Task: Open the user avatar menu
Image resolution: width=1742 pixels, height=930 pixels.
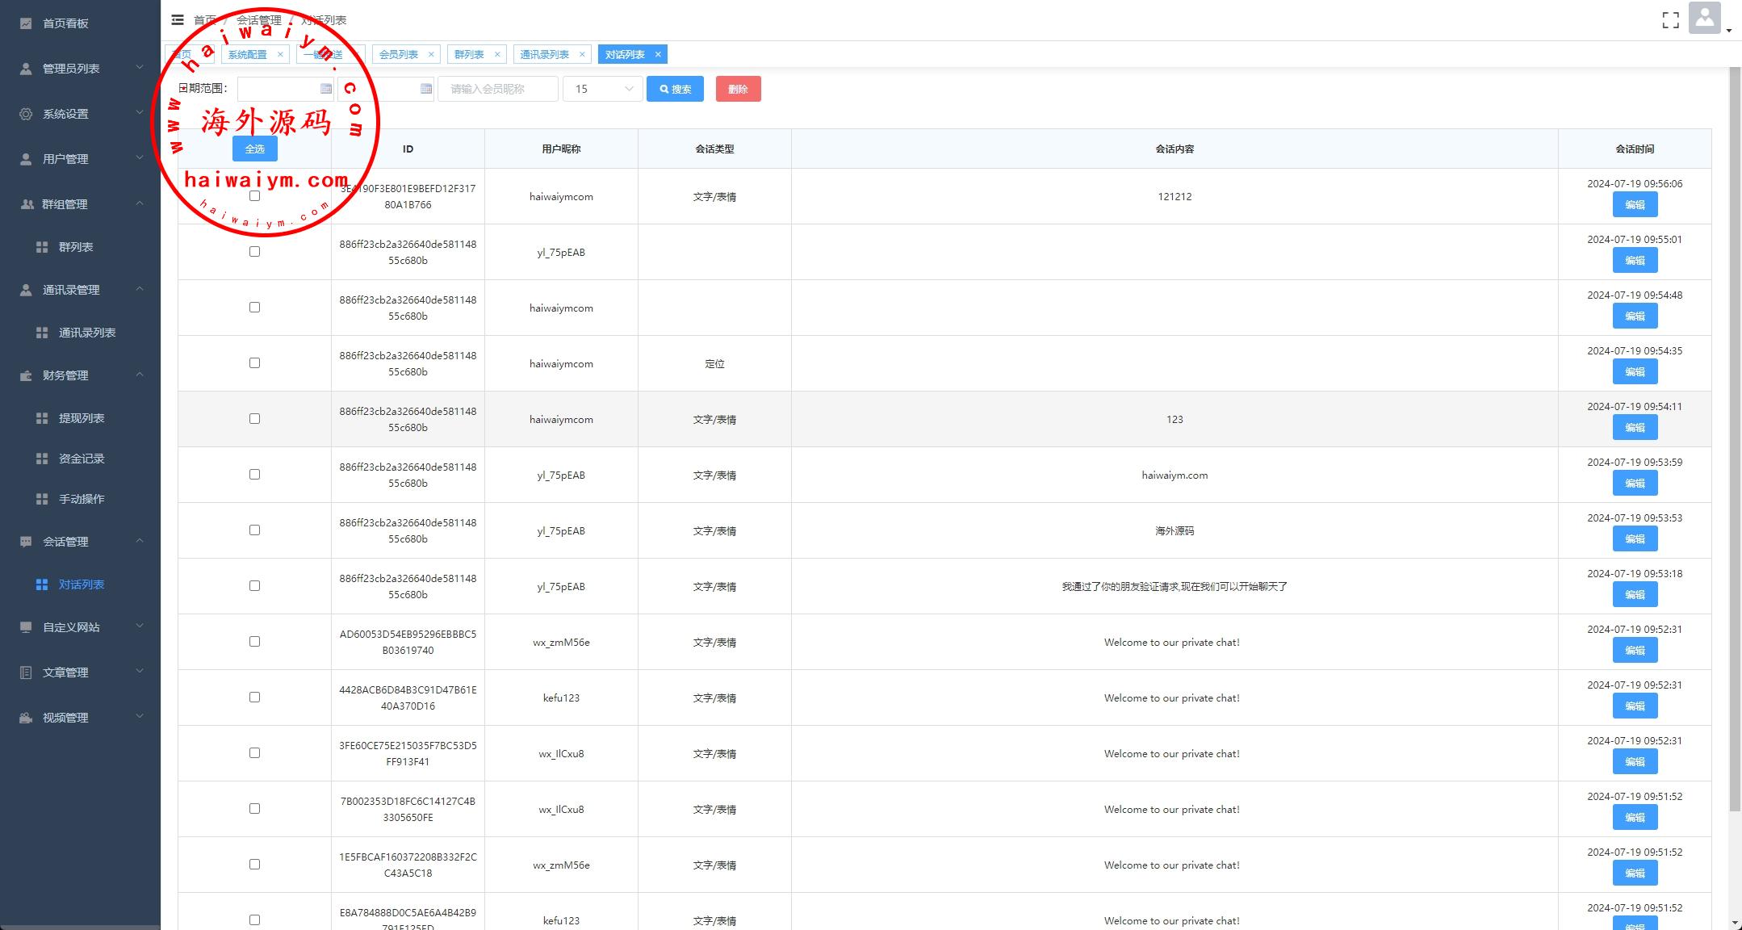Action: coord(1704,19)
